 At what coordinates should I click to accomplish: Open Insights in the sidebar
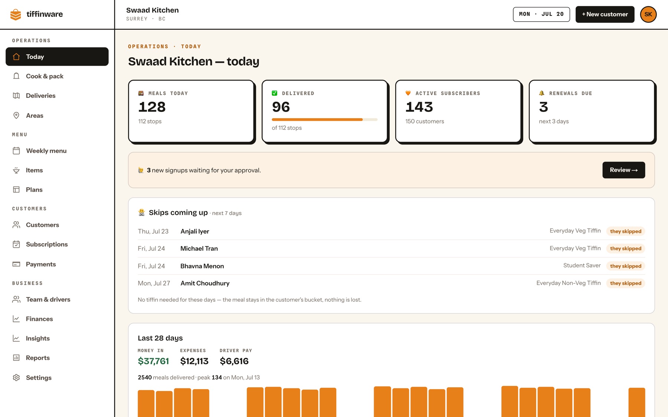57,338
